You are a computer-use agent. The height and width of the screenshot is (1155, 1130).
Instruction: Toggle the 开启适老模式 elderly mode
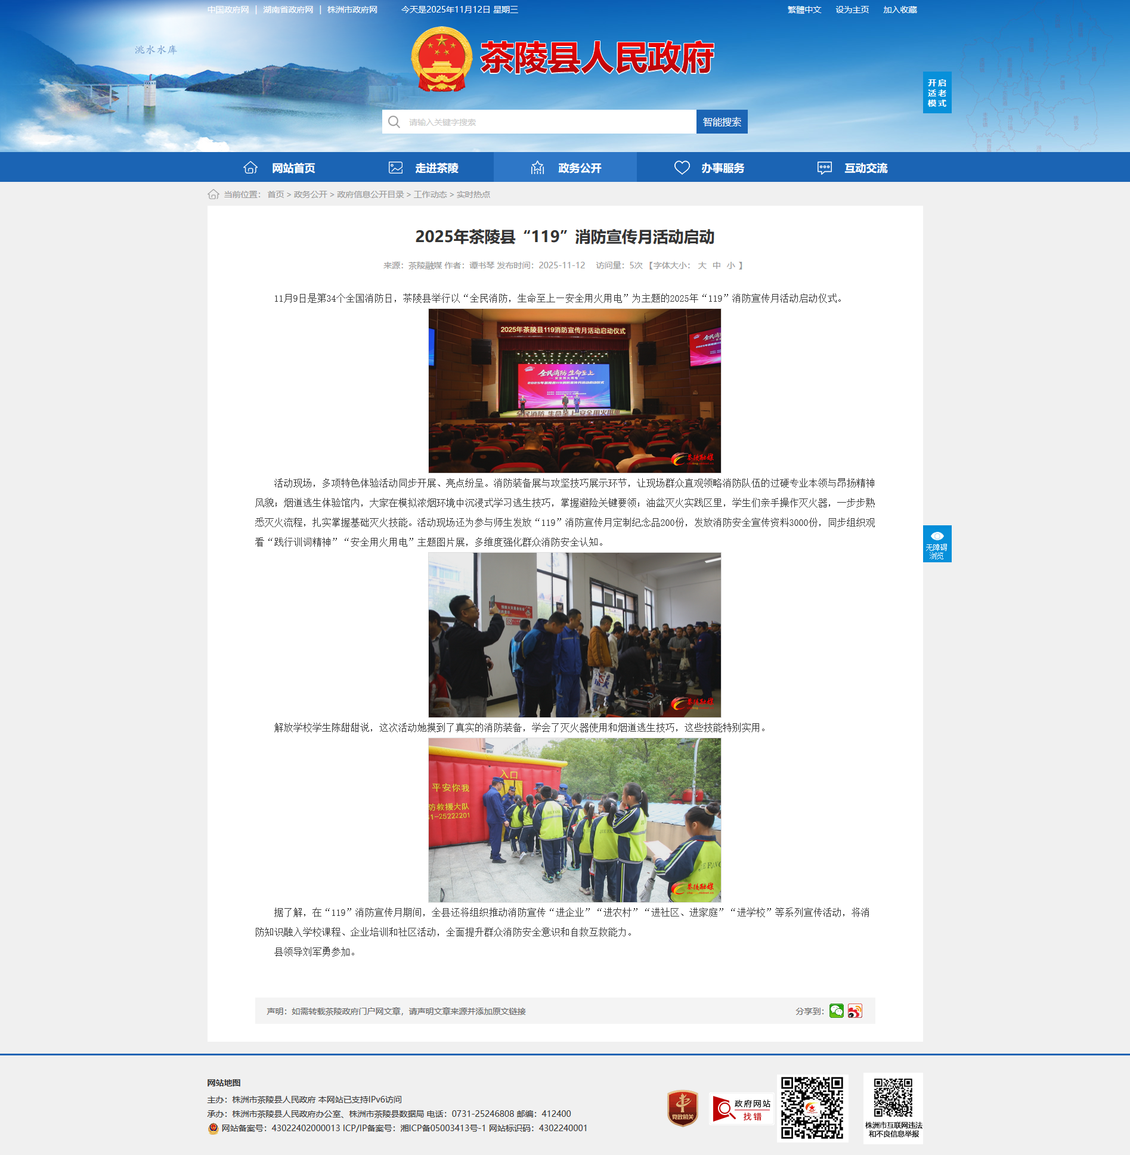click(x=937, y=93)
